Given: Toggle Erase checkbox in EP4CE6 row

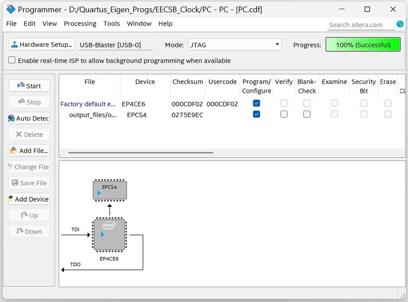Looking at the screenshot, I should 388,103.
